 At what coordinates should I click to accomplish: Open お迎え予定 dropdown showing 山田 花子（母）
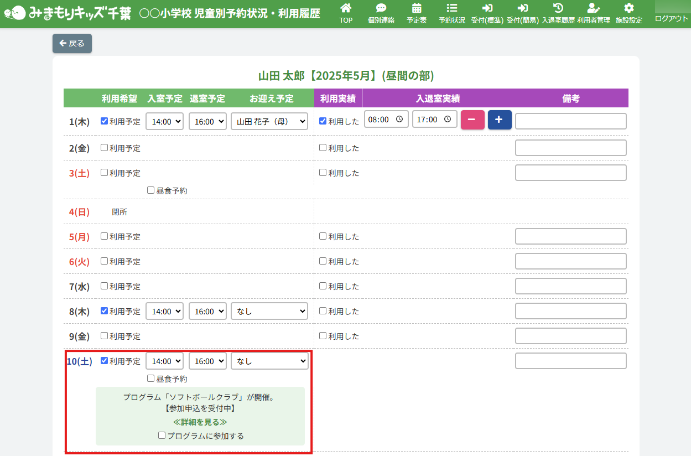269,121
